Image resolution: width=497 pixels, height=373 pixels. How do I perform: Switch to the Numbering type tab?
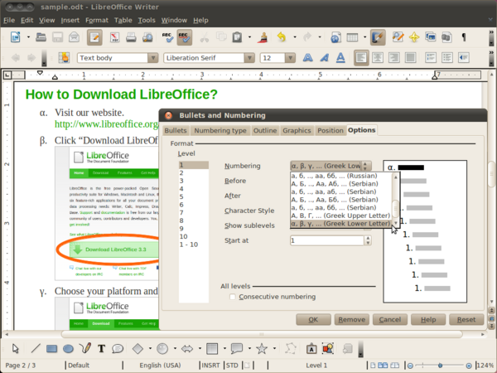pos(220,130)
